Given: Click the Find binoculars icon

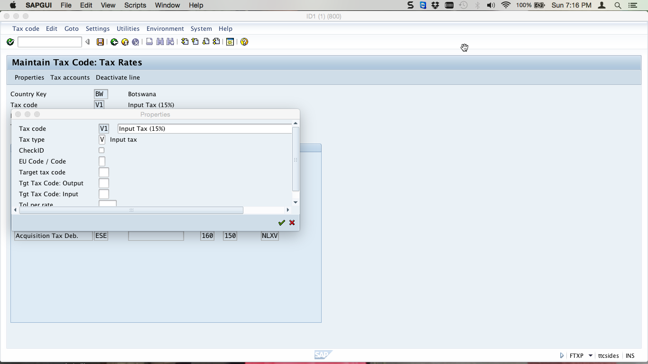Looking at the screenshot, I should tap(160, 42).
